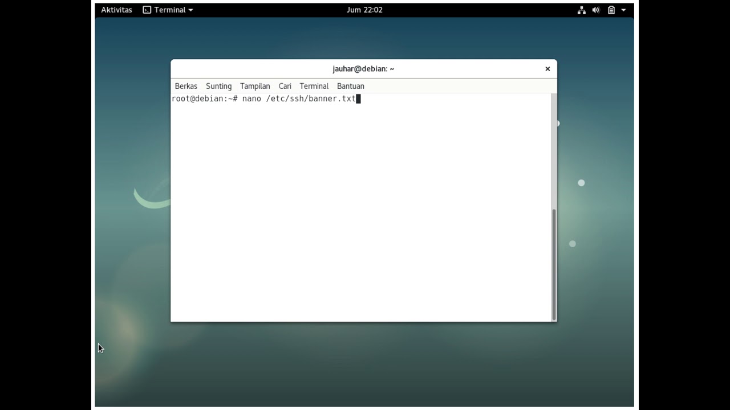Open the Bantuan menu
Viewport: 730px width, 410px height.
coord(351,86)
